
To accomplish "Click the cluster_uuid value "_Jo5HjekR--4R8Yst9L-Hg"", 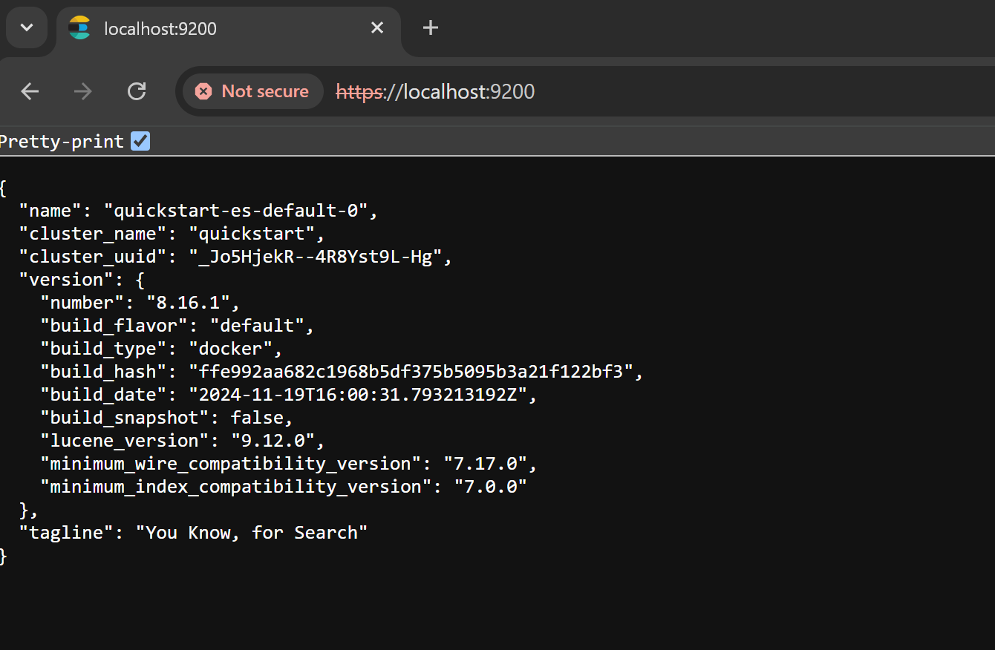I will (x=315, y=257).
